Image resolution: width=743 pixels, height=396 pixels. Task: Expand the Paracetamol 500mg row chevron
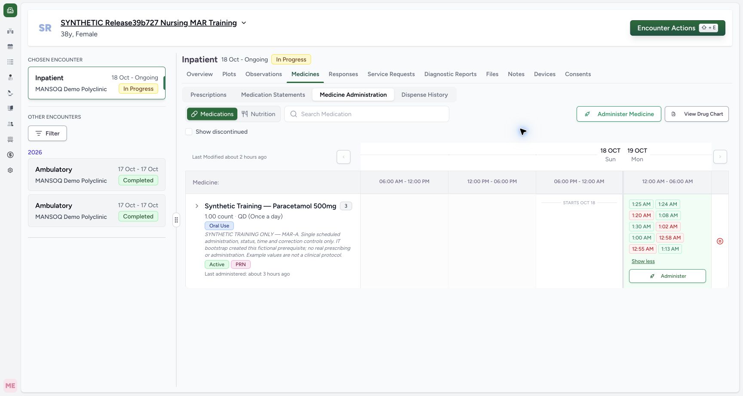click(197, 206)
